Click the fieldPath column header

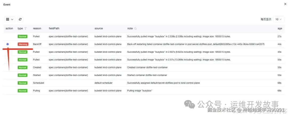[54, 28]
